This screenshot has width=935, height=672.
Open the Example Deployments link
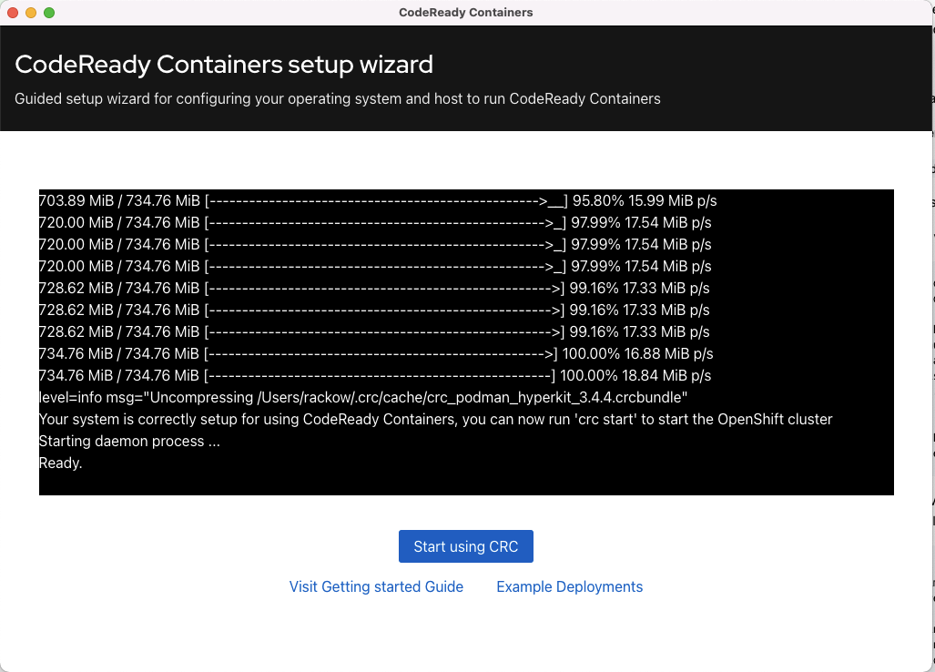tap(570, 586)
